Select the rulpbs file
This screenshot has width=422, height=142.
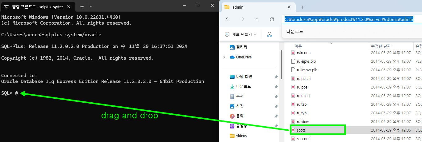point(302,87)
